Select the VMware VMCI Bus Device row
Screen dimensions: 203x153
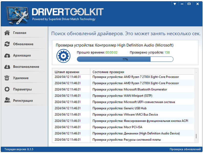click(123, 114)
